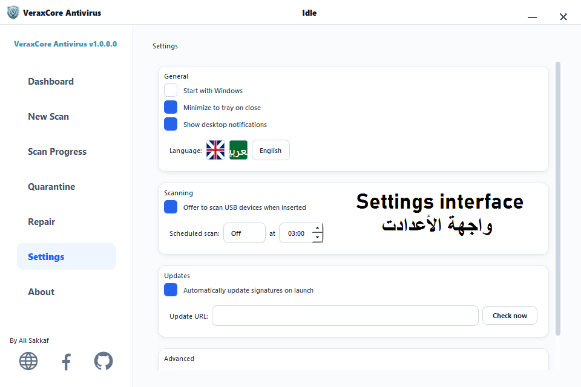Open the Quarantine section
Image resolution: width=581 pixels, height=387 pixels.
[51, 187]
